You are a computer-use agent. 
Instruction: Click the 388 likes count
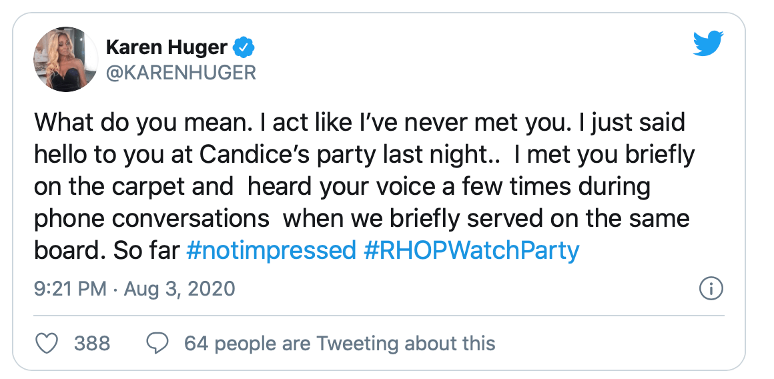coord(92,343)
